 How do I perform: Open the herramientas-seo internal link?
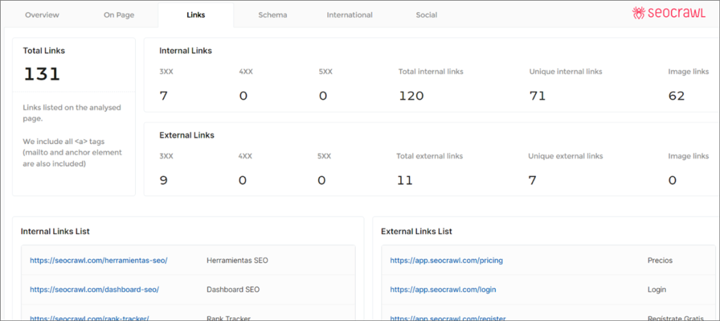pyautogui.click(x=98, y=260)
